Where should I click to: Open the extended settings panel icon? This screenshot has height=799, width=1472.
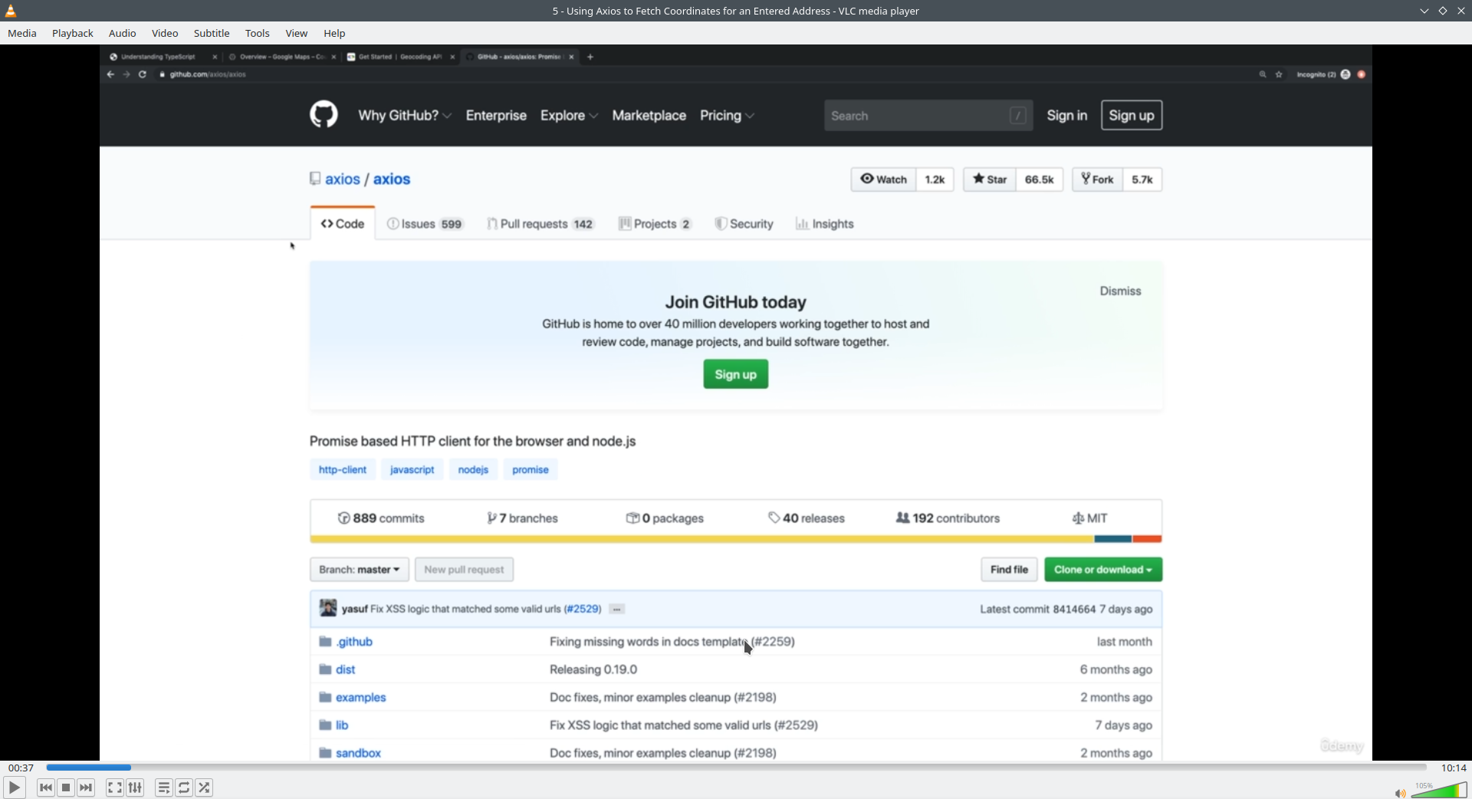coord(135,787)
